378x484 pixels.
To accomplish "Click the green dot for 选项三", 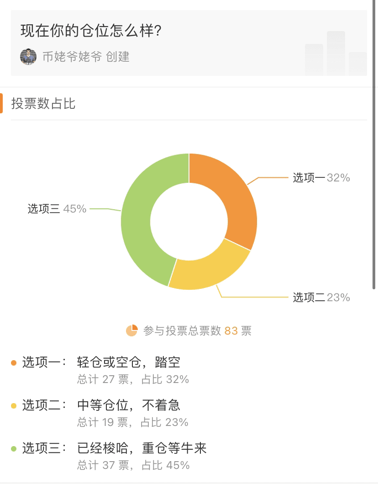I will click(x=14, y=448).
